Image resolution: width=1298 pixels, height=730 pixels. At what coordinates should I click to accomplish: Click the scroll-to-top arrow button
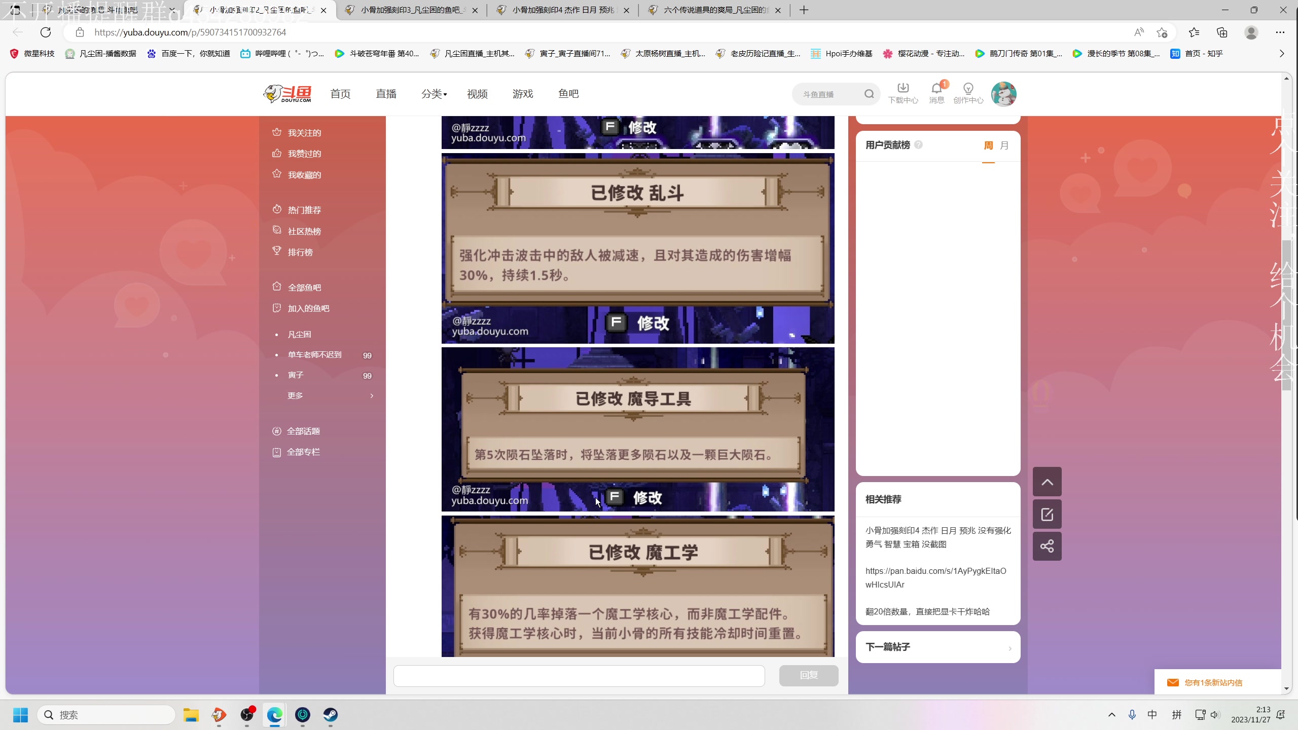coord(1047,482)
